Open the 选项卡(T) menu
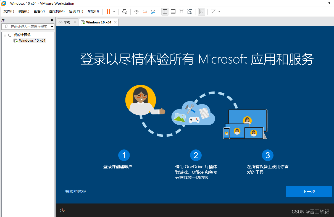 point(76,11)
